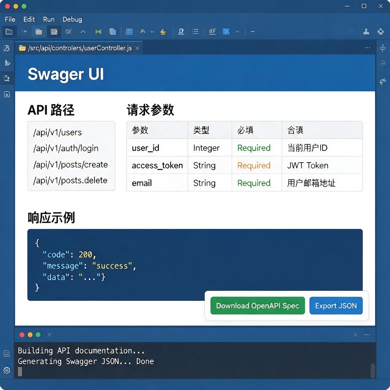This screenshot has width=390, height=390.
Task: Open settings gear in bottom-left corner
Action: pyautogui.click(x=7, y=370)
